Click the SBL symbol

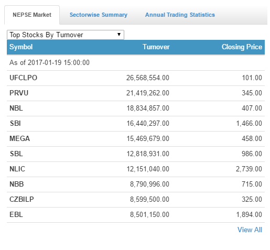16,154
